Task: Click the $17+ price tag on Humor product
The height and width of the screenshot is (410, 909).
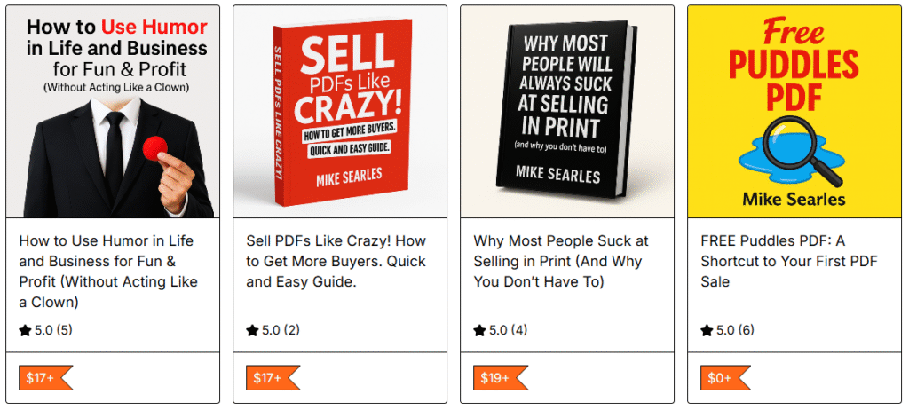Action: [43, 378]
